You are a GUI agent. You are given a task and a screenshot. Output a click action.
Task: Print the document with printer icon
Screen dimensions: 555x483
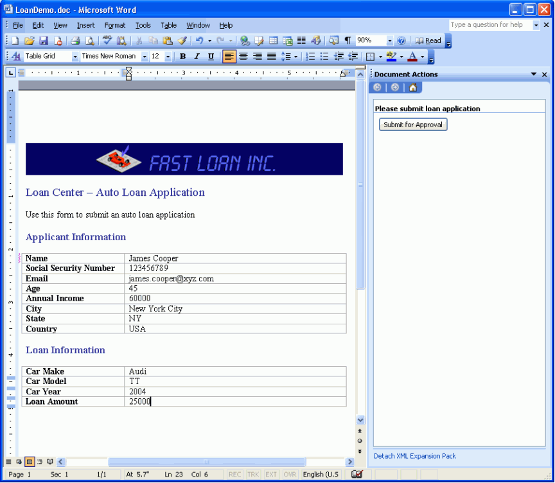coord(75,40)
